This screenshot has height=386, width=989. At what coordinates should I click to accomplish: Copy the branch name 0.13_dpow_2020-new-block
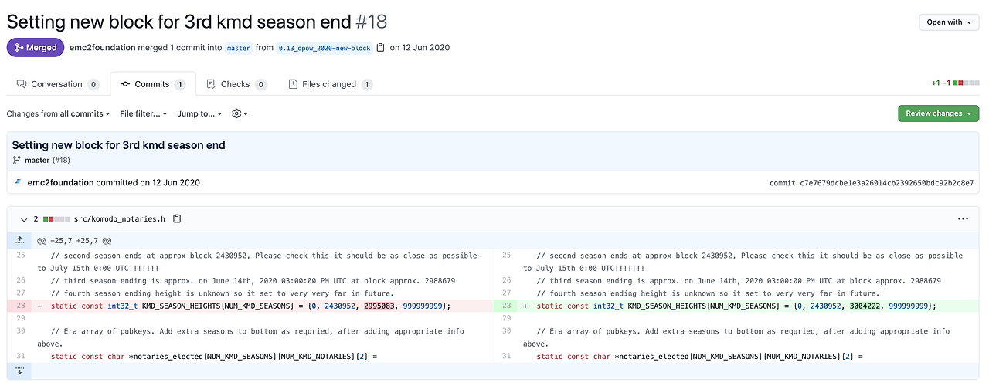[379, 48]
